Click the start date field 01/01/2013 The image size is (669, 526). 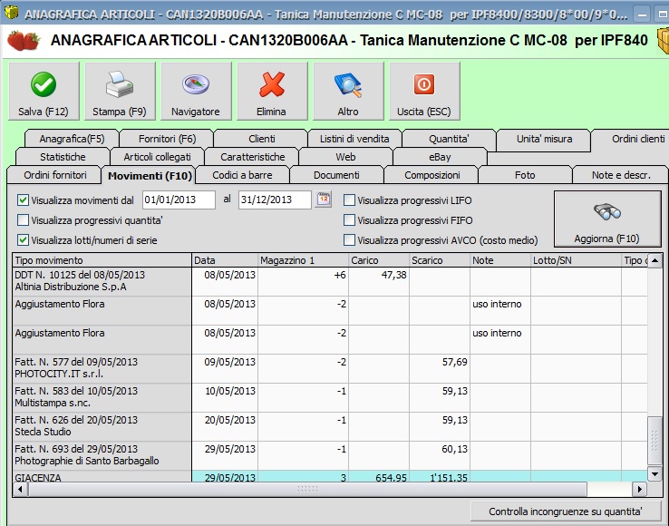[x=179, y=200]
